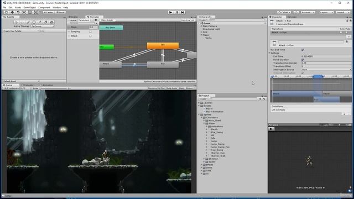Image resolution: width=354 pixels, height=199 pixels.
Task: Open the Create New Palette dropdown
Action: (x=22, y=31)
